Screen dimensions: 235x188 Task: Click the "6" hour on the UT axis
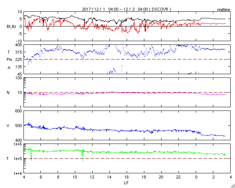41,177
